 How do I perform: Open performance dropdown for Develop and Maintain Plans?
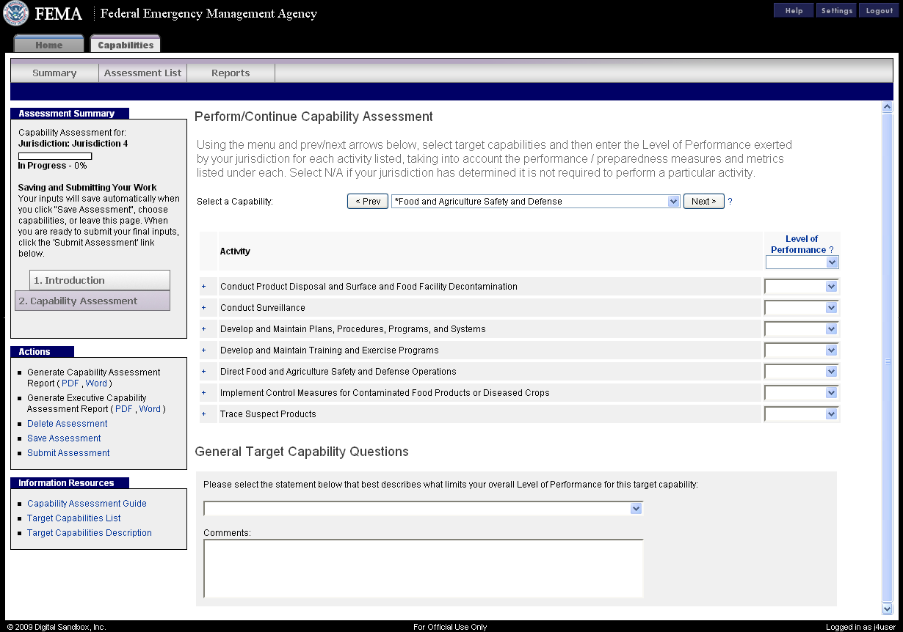click(801, 329)
